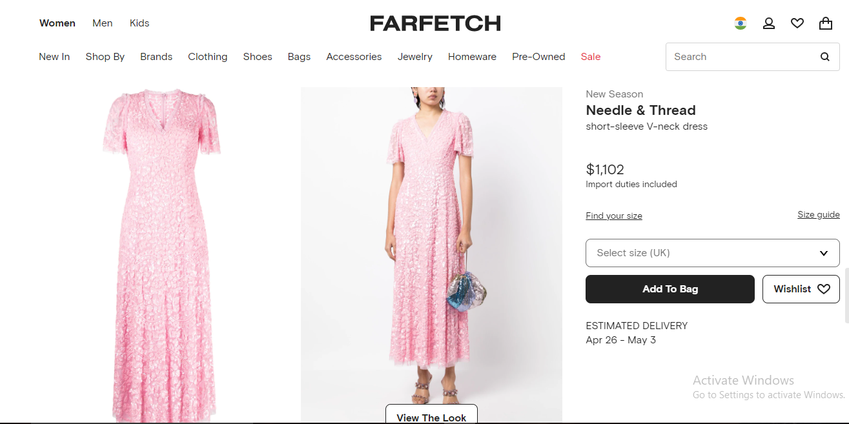This screenshot has width=849, height=424.
Task: Switch to the Kids section
Action: click(139, 23)
